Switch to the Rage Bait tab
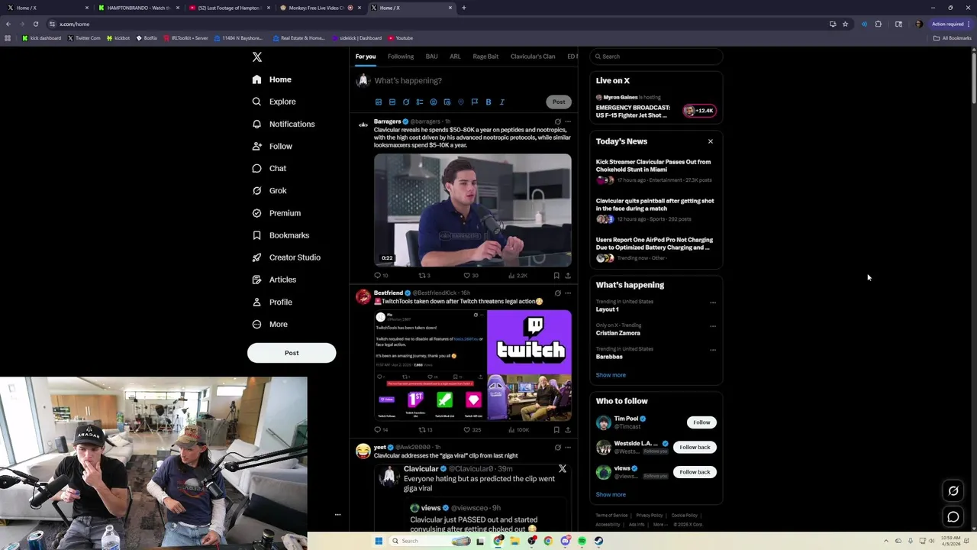The width and height of the screenshot is (977, 550). [x=485, y=57]
